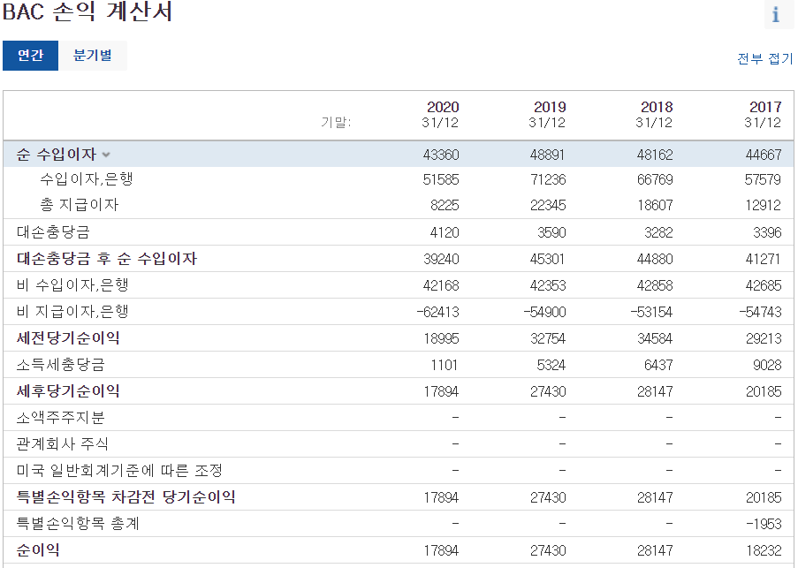This screenshot has height=568, width=798.
Task: Click value 1101 in 소득세충당금 row
Action: point(445,365)
